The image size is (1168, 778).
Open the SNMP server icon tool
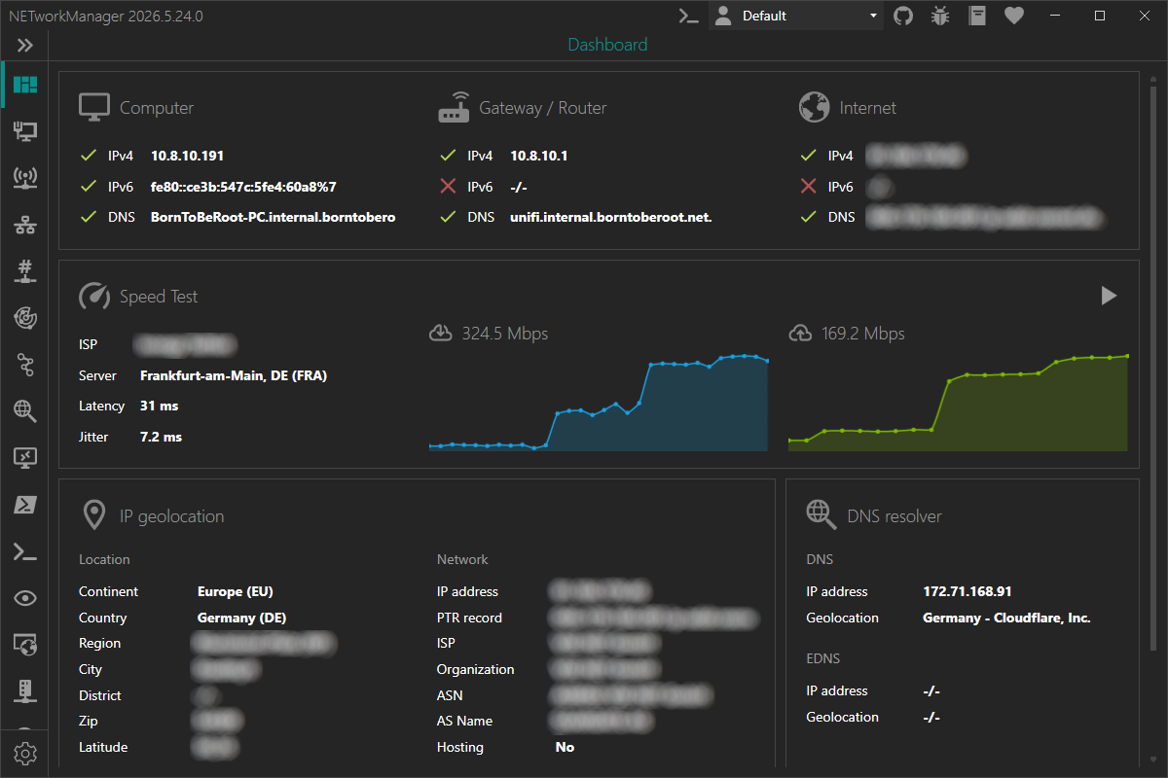click(25, 691)
